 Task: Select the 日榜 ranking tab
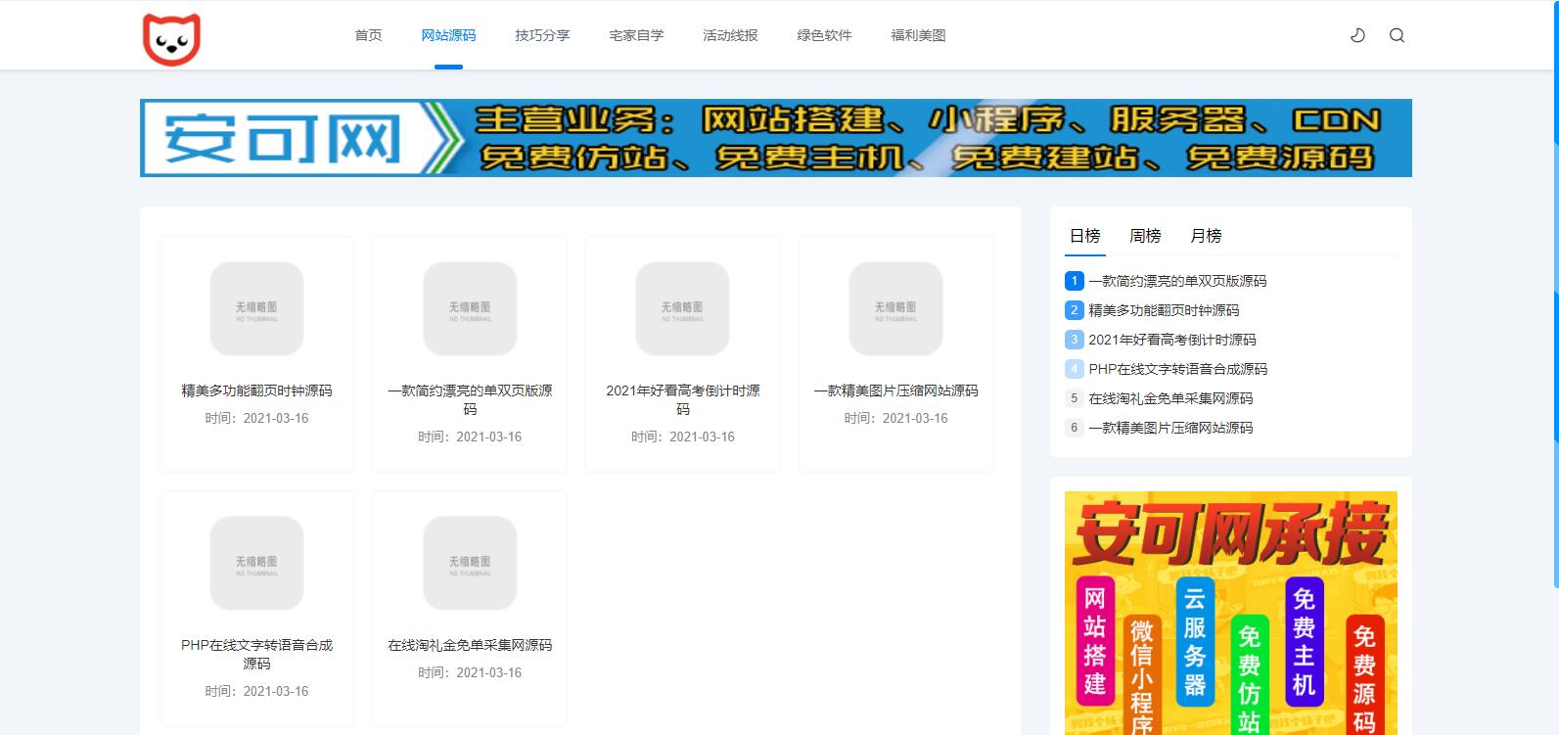tap(1084, 236)
